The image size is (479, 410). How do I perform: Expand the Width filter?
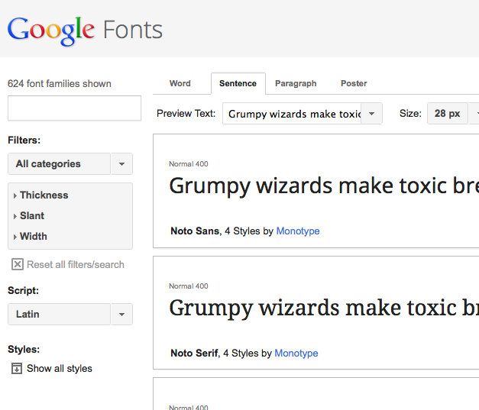pos(30,236)
